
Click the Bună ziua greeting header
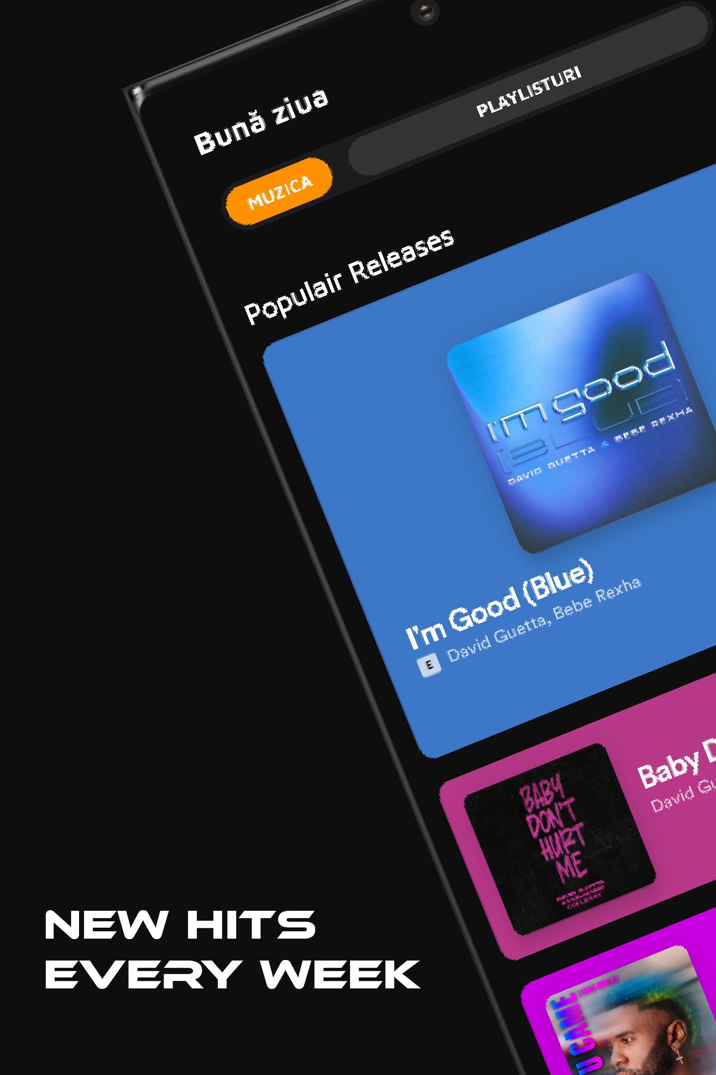click(x=261, y=121)
